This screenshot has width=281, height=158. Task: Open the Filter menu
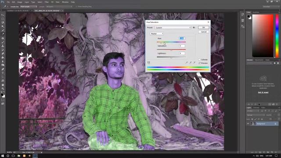pyautogui.click(x=47, y=2)
